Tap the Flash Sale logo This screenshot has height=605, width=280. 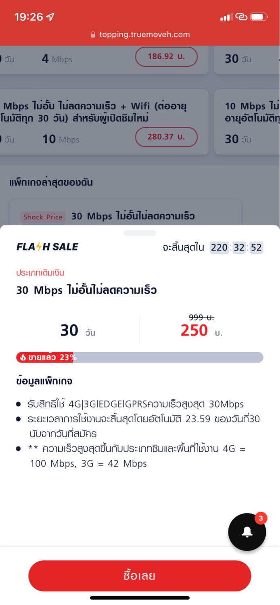48,247
